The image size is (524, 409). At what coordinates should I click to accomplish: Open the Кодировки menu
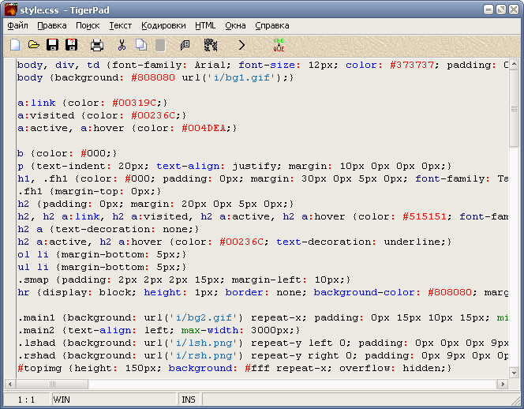pyautogui.click(x=163, y=26)
